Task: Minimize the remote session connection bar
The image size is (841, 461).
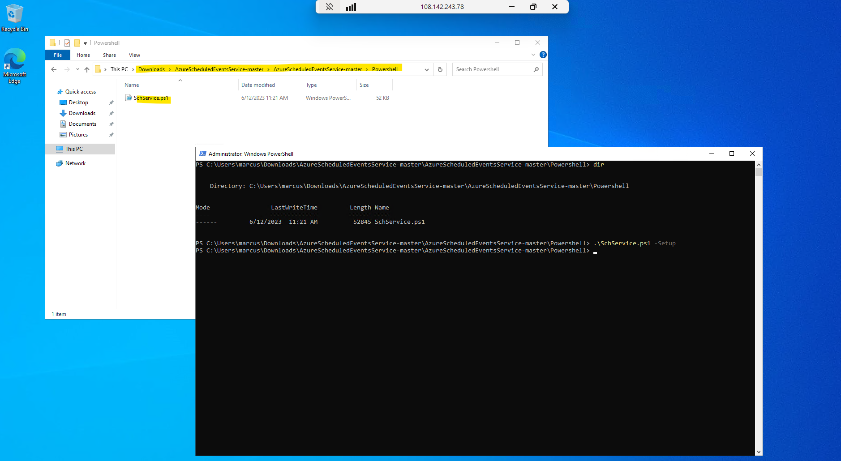Action: [512, 7]
